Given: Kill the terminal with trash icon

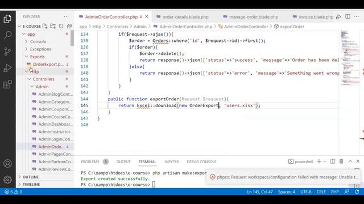Looking at the screenshot, I should (341, 161).
